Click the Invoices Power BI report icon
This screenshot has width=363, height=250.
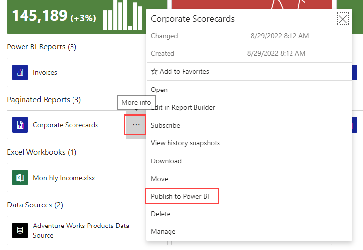pos(20,72)
